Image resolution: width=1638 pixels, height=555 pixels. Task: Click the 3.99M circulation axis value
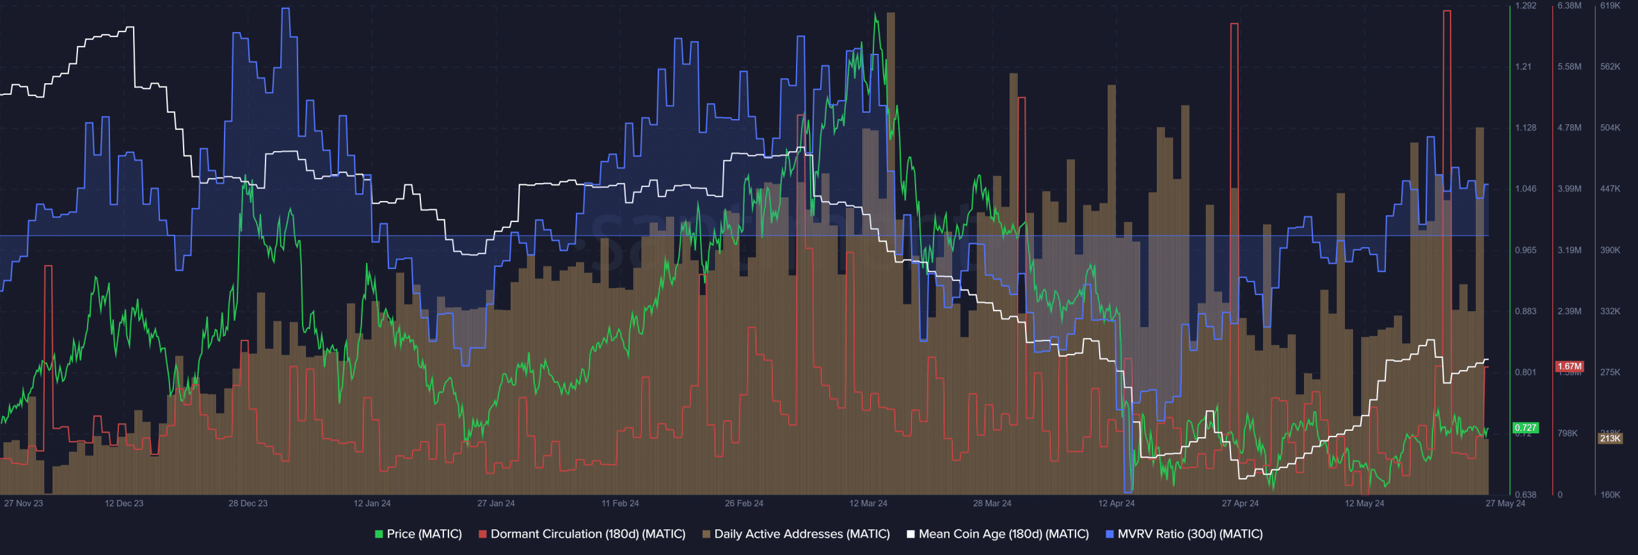click(1570, 189)
